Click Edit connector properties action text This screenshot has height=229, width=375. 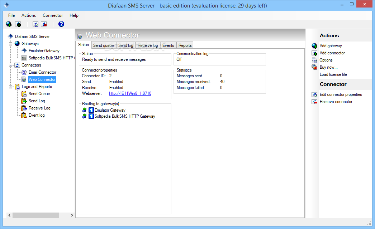pyautogui.click(x=341, y=94)
